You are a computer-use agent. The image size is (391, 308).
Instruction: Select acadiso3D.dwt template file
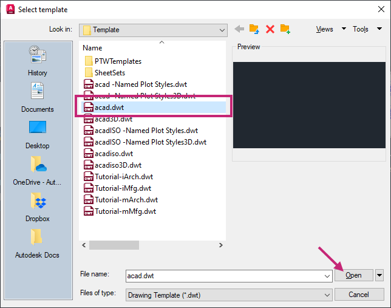pos(113,165)
